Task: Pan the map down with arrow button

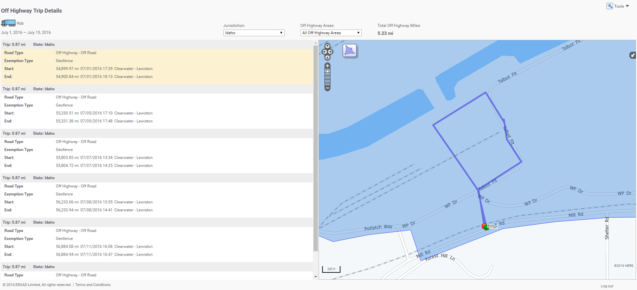Action: click(x=327, y=57)
